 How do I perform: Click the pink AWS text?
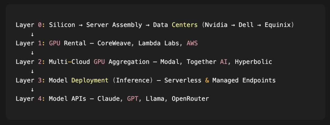coord(192,44)
